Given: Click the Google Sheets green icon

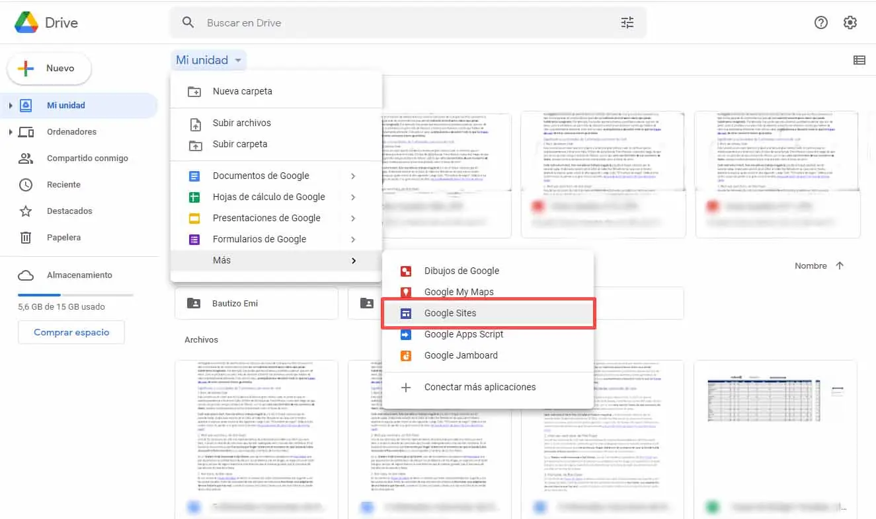Looking at the screenshot, I should click(x=194, y=197).
